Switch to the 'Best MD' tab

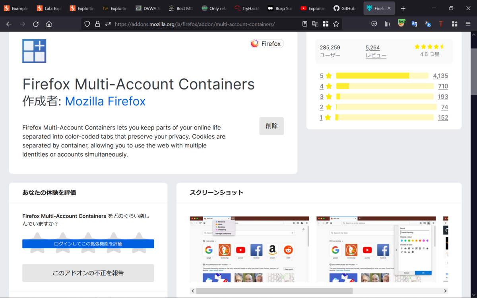click(x=181, y=8)
